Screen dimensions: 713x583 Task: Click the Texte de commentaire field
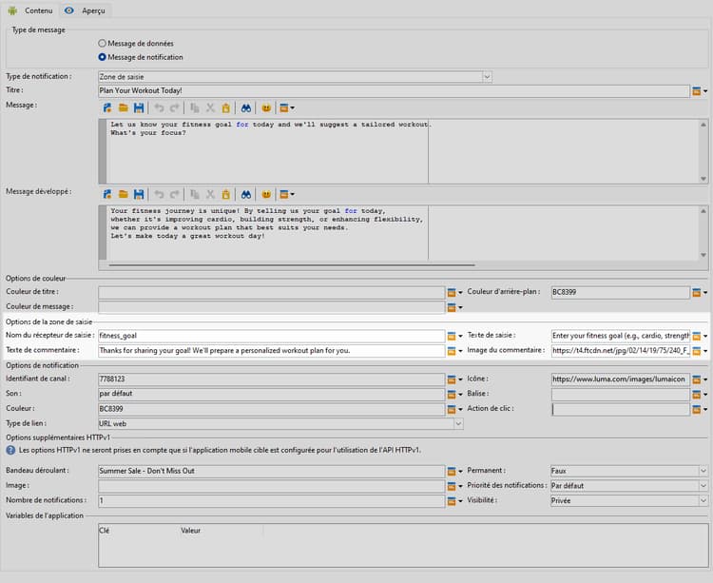click(x=272, y=351)
